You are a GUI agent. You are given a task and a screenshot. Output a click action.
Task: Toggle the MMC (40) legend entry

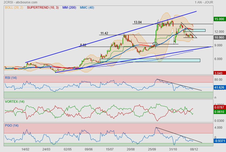[x=87, y=8]
